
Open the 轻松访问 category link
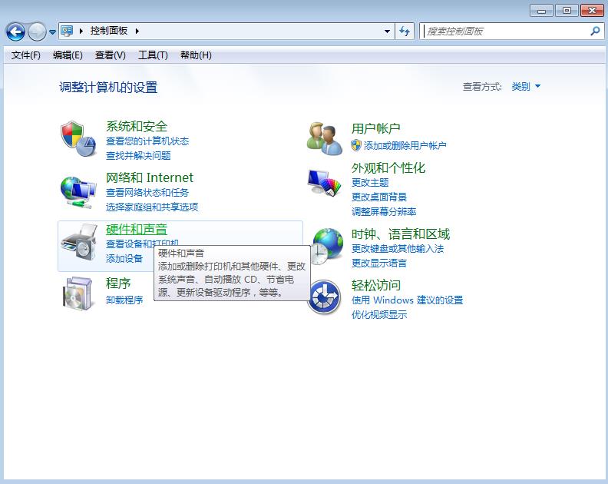click(375, 285)
